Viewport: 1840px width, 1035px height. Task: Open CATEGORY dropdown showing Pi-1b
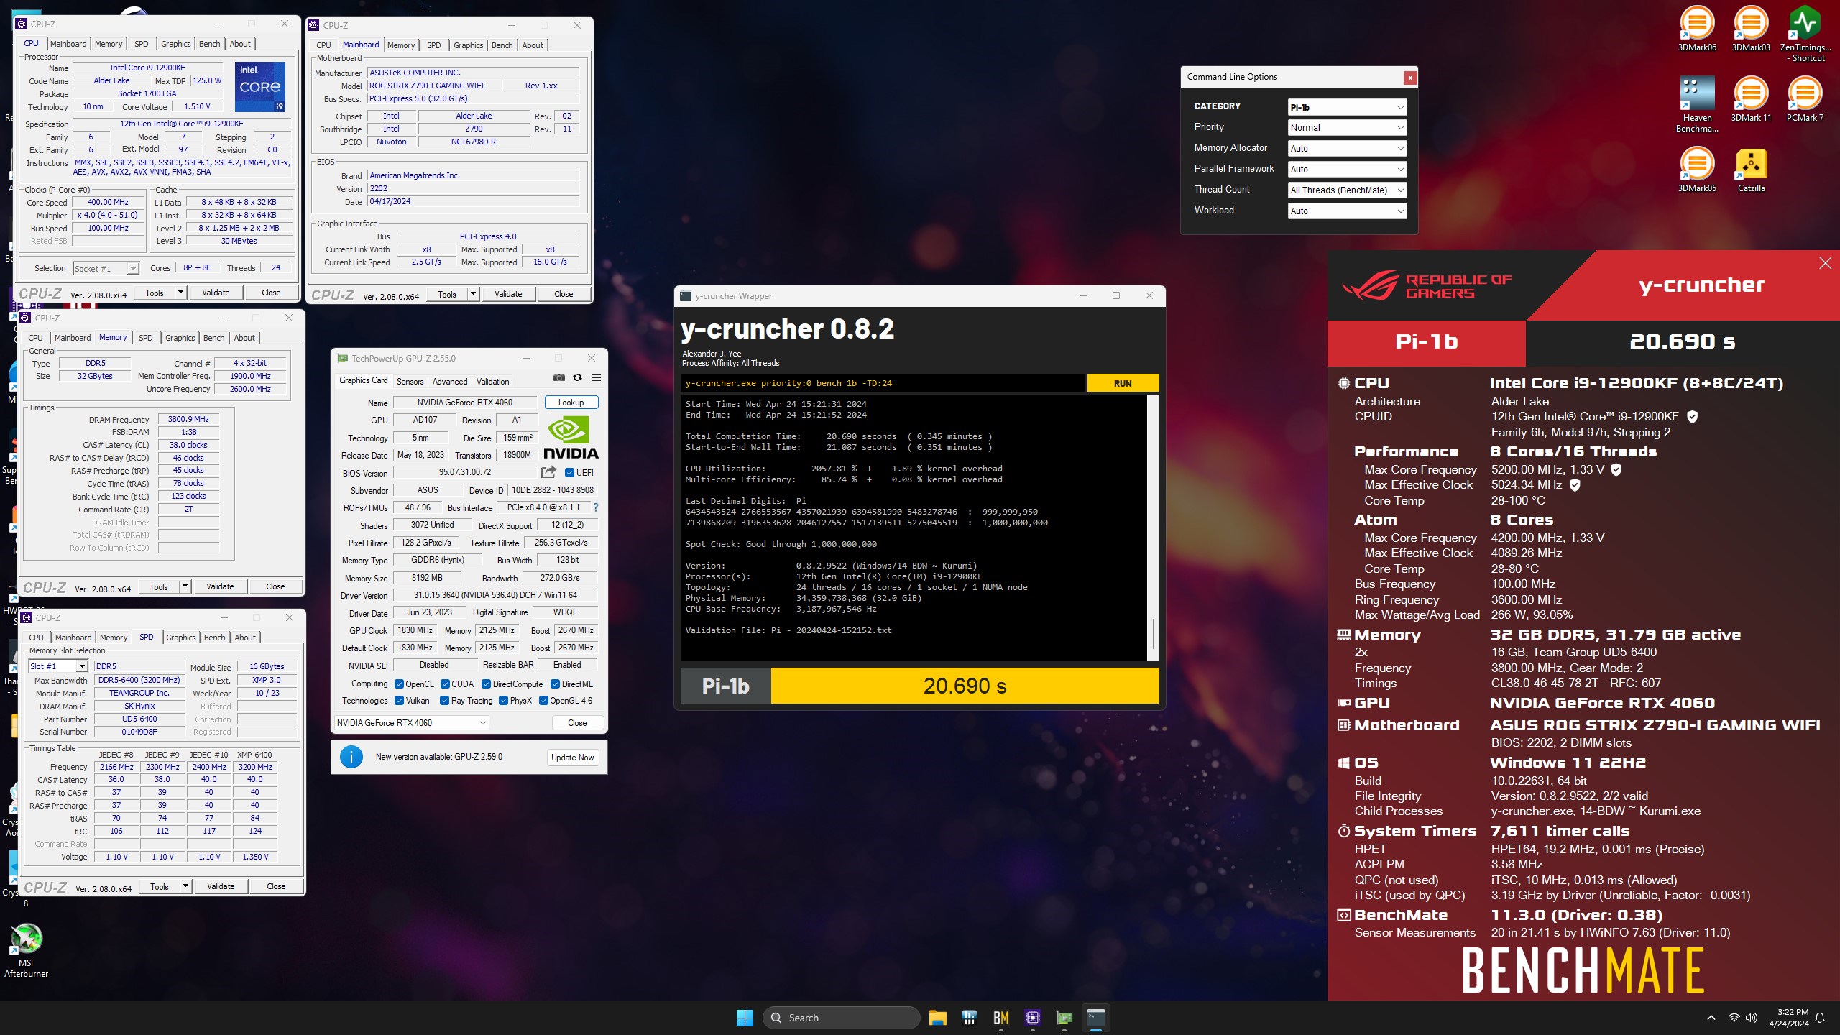[x=1347, y=107]
